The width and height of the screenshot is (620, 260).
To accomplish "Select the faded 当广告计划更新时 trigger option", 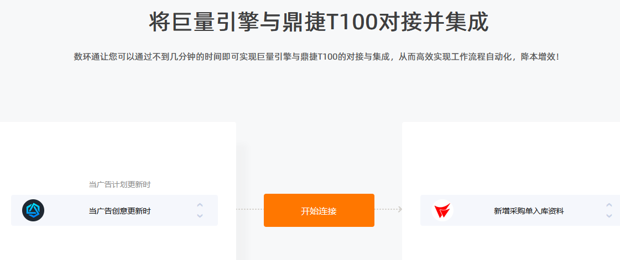I will coord(119,184).
